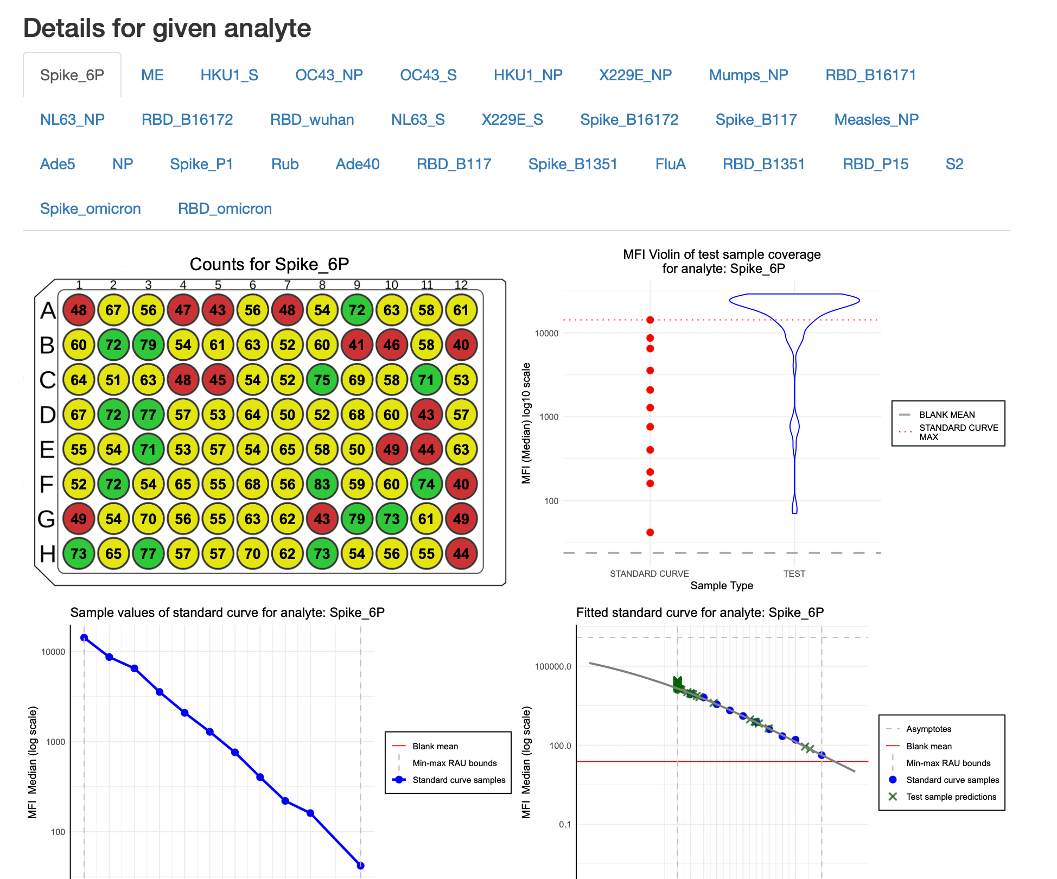1057x879 pixels.
Task: Click well H12 showing count 44
Action: click(x=461, y=553)
